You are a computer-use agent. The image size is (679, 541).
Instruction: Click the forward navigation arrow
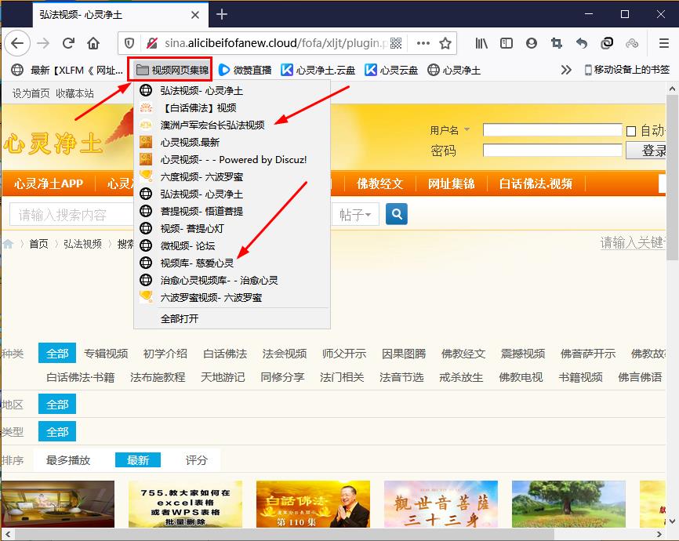click(x=43, y=43)
